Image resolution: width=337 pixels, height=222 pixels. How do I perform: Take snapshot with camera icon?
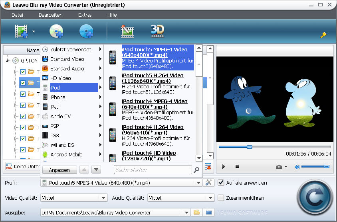click(279, 167)
